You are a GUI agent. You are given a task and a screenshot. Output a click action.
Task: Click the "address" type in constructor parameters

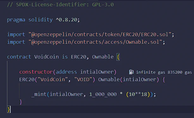pyautogui.click(x=66, y=72)
